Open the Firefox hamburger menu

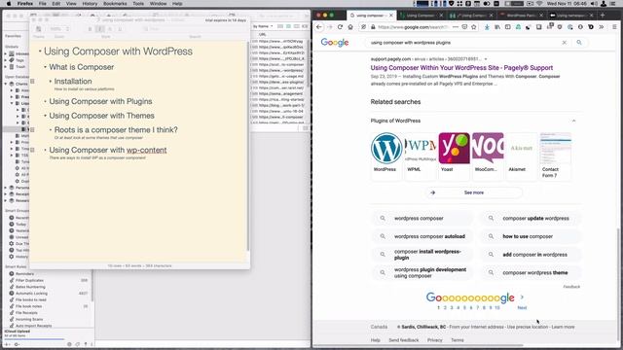point(614,27)
